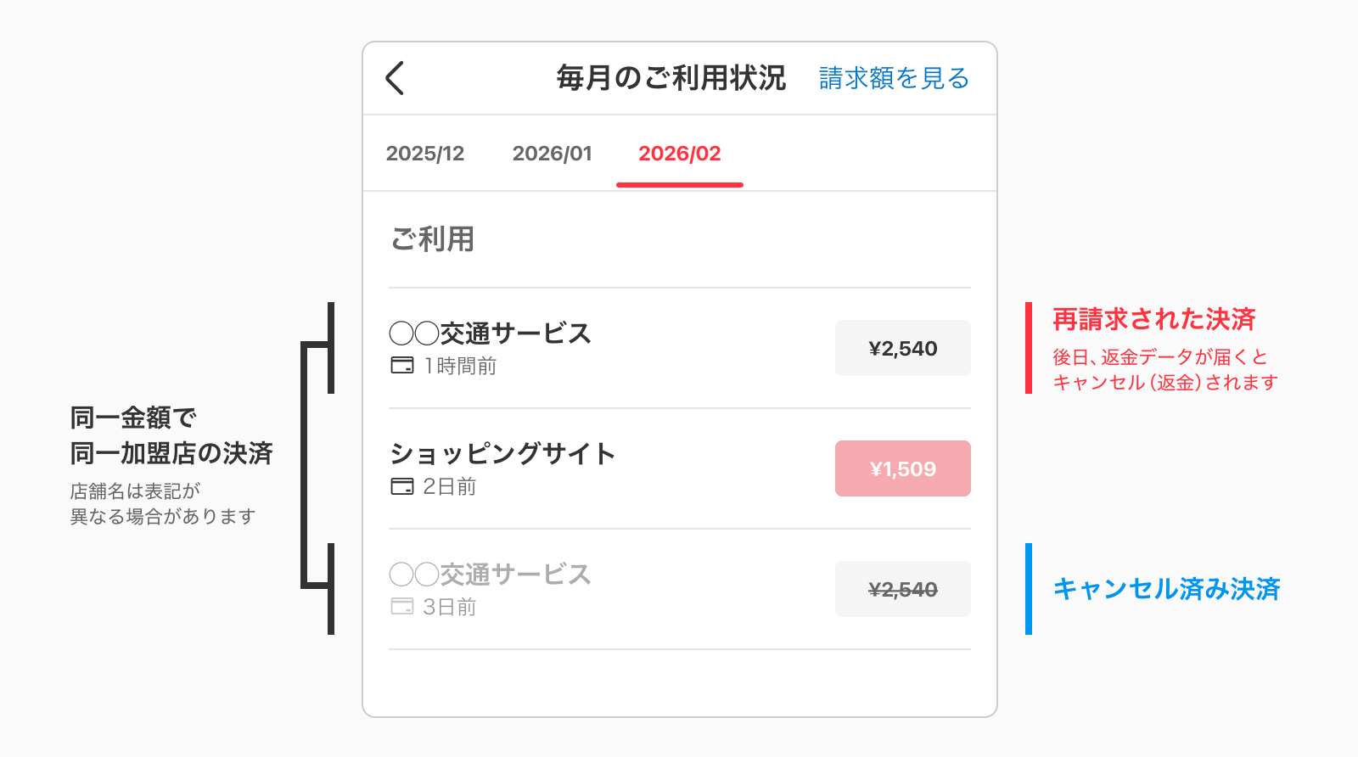Tap the back arrow in header
This screenshot has width=1358, height=757.
pos(395,78)
